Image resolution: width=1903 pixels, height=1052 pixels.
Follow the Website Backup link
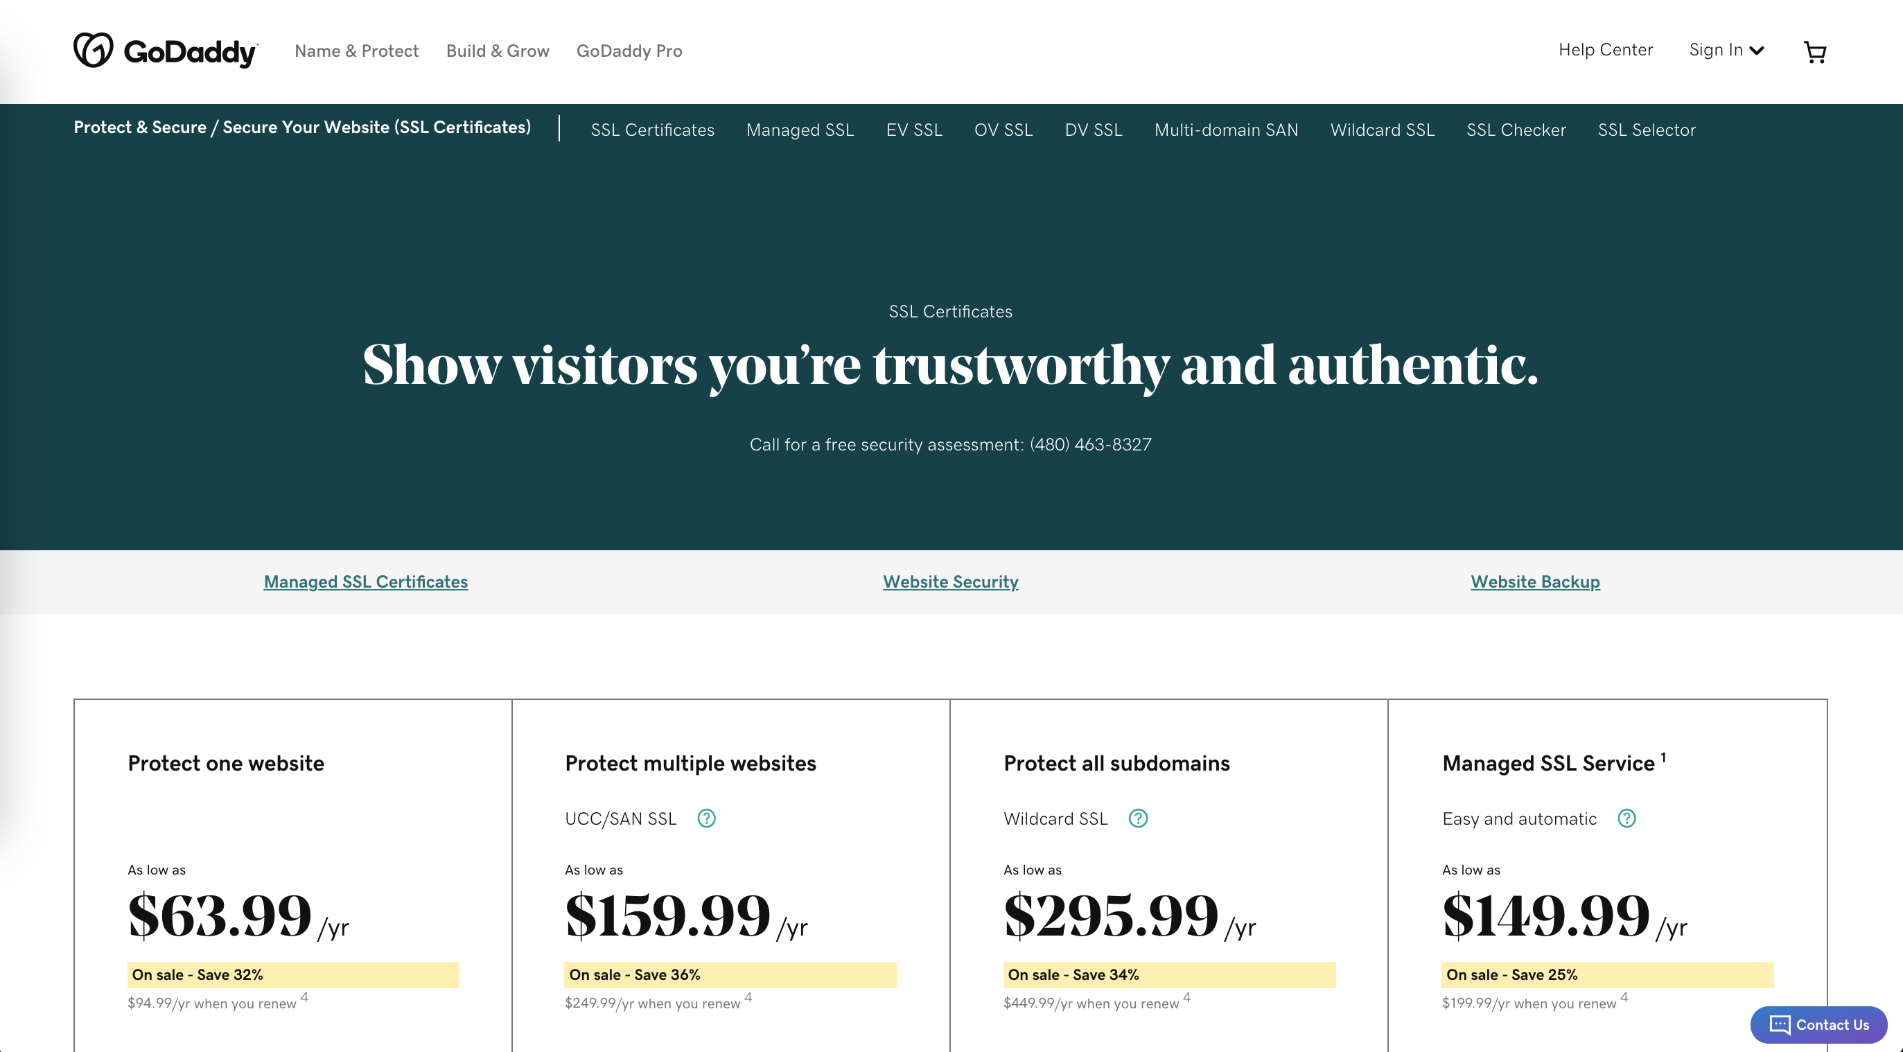click(x=1535, y=582)
